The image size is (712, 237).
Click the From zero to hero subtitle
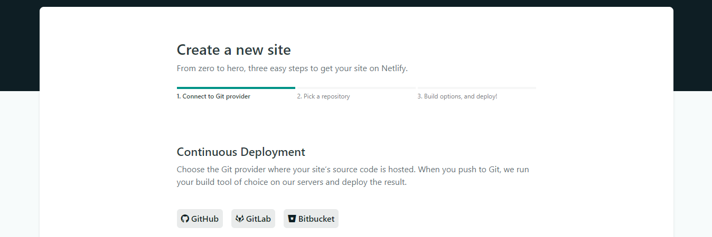[x=292, y=68]
